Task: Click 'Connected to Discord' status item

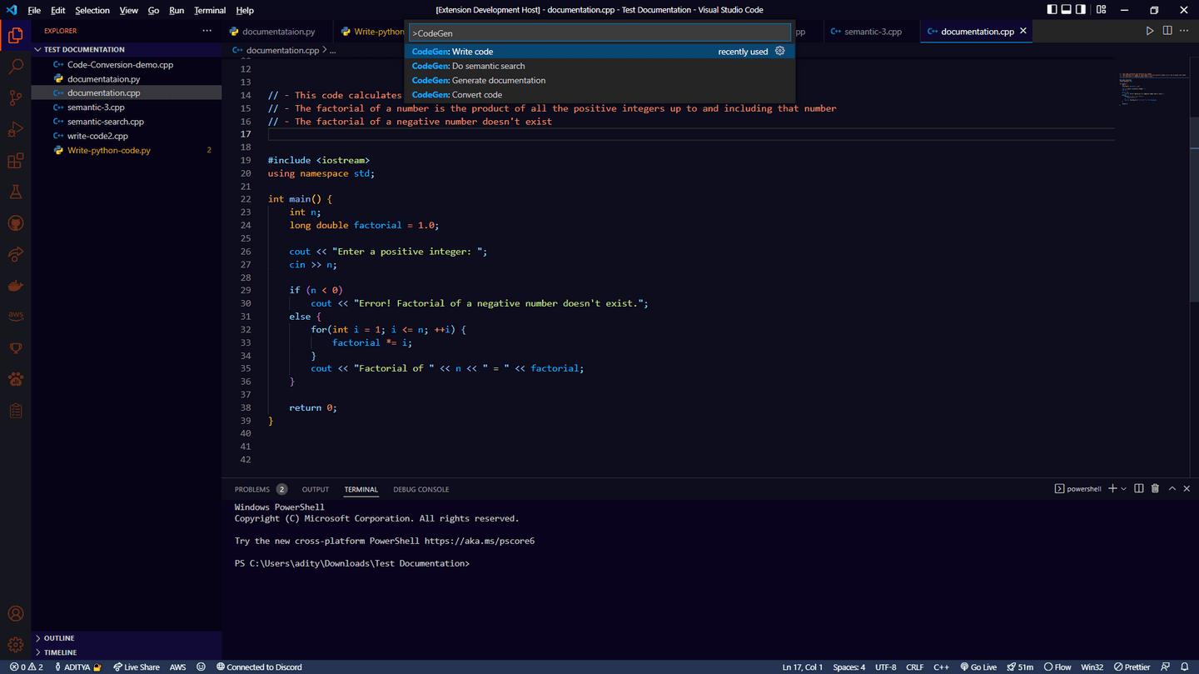Action: tap(259, 667)
